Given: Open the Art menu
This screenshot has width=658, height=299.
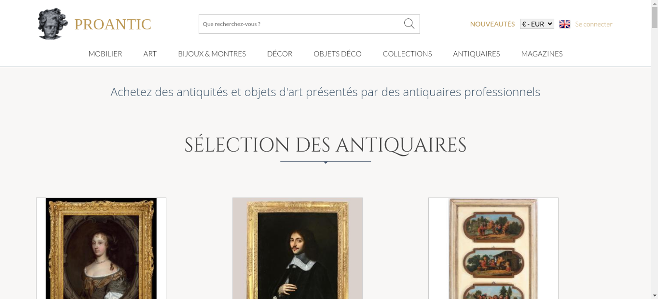Looking at the screenshot, I should (150, 54).
